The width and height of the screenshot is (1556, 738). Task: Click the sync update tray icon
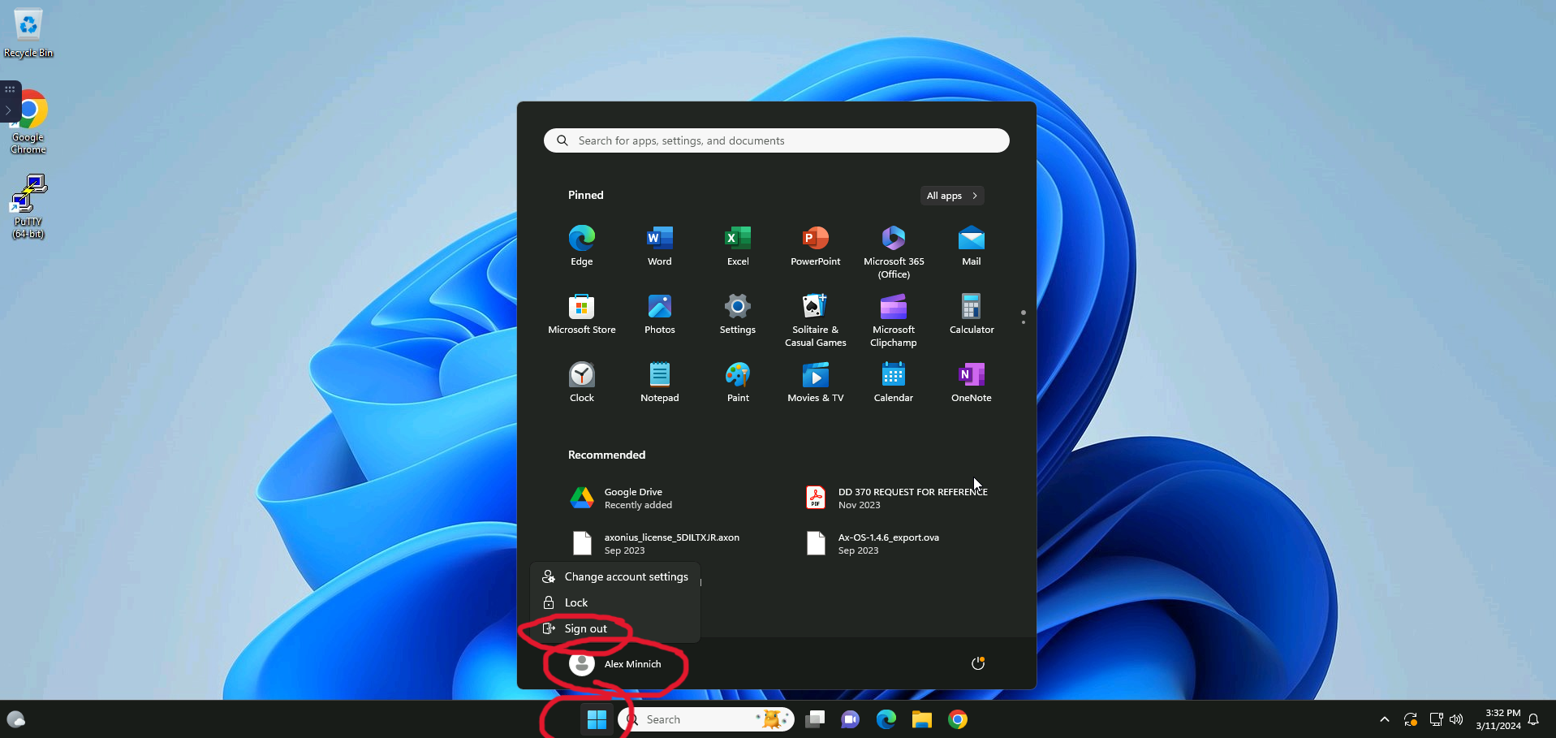[x=1411, y=719]
